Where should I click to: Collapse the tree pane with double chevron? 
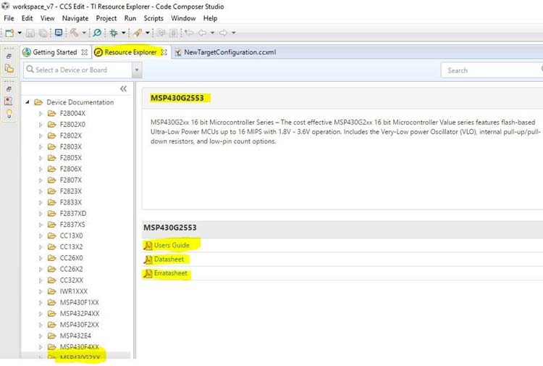pyautogui.click(x=123, y=88)
